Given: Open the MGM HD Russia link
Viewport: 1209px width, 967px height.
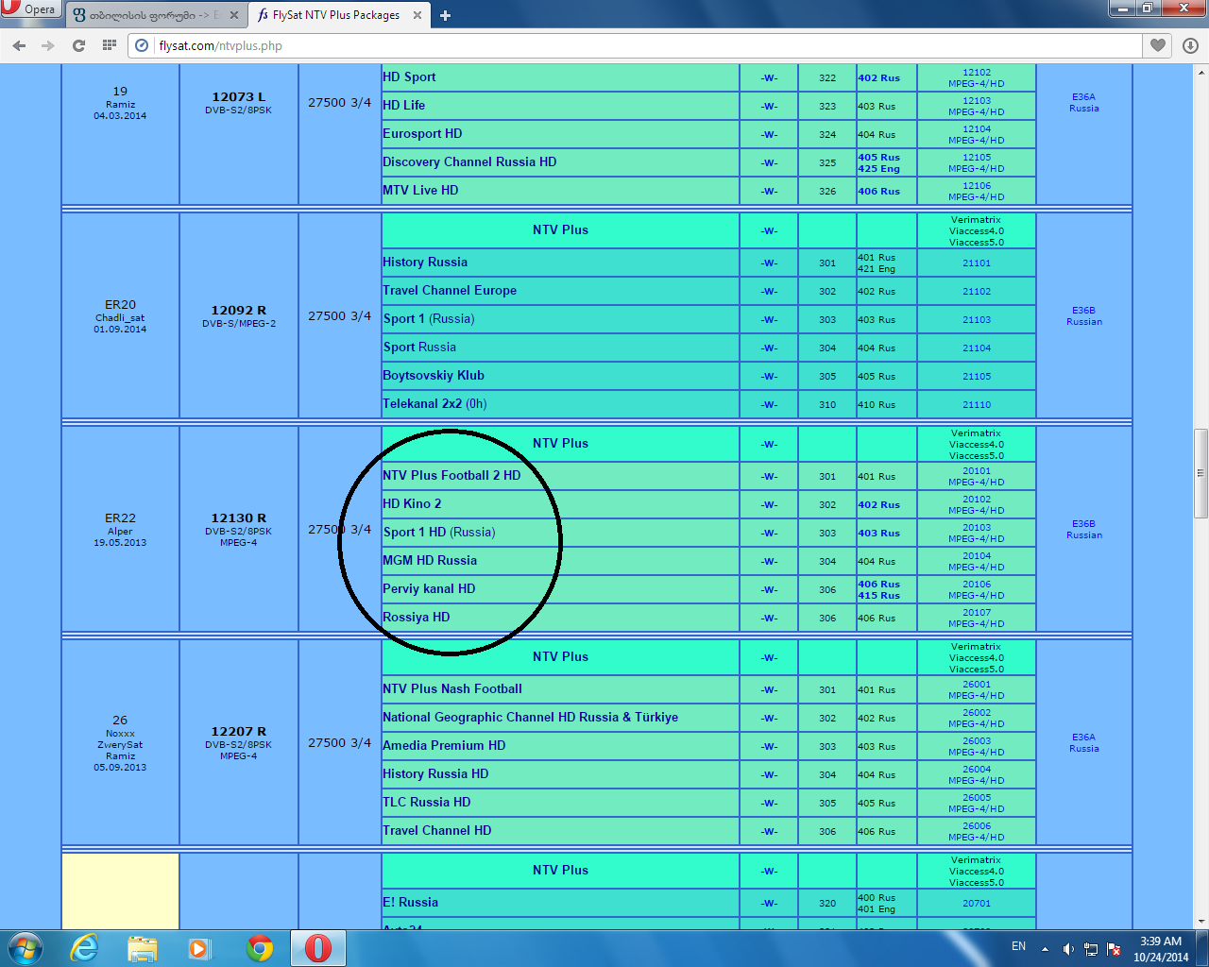Looking at the screenshot, I should pyautogui.click(x=430, y=561).
